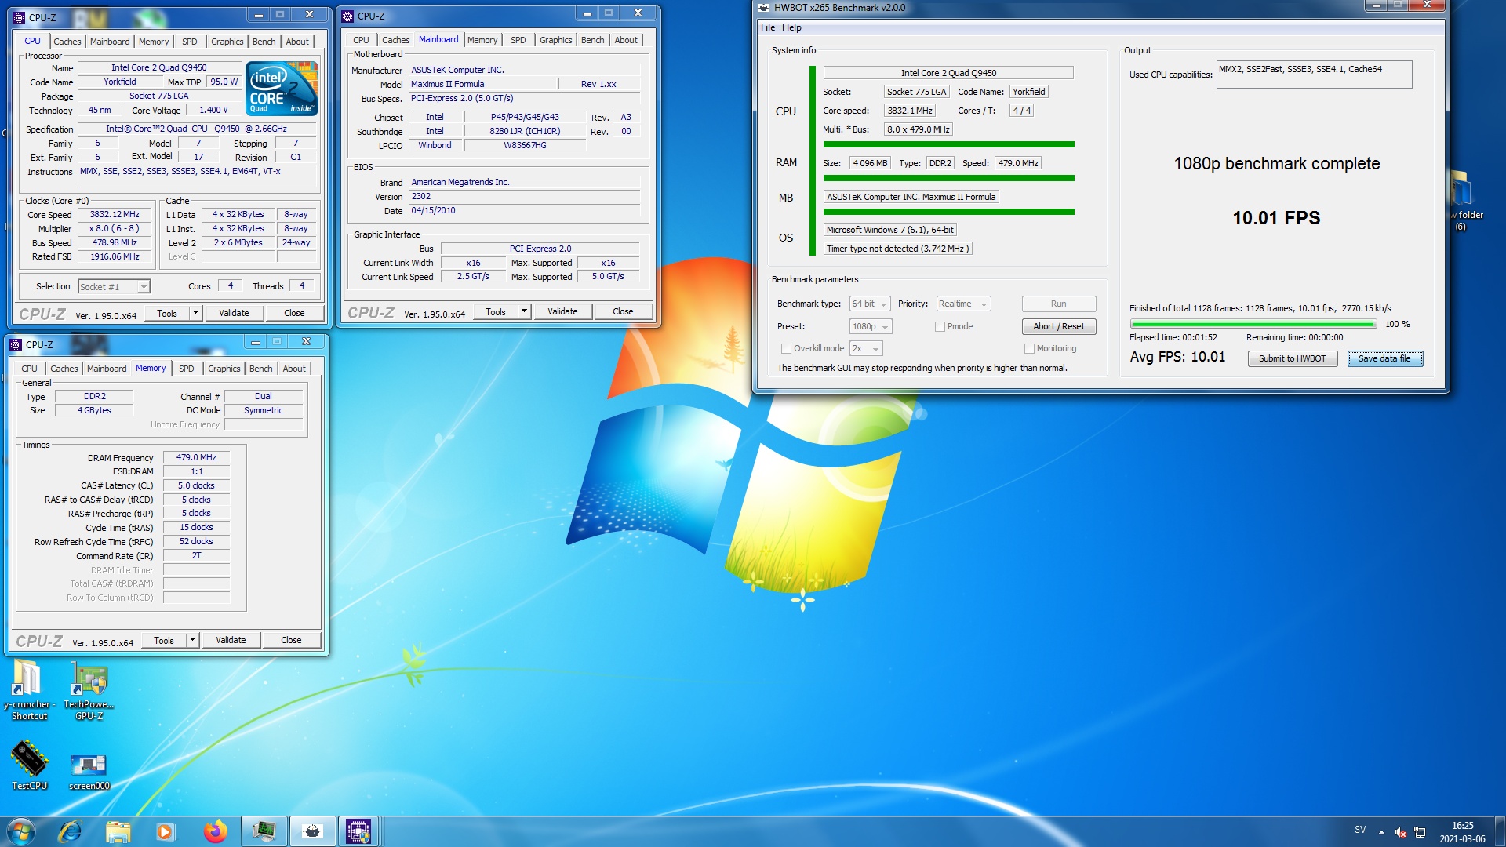Click the network connection tray icon

(x=1420, y=832)
